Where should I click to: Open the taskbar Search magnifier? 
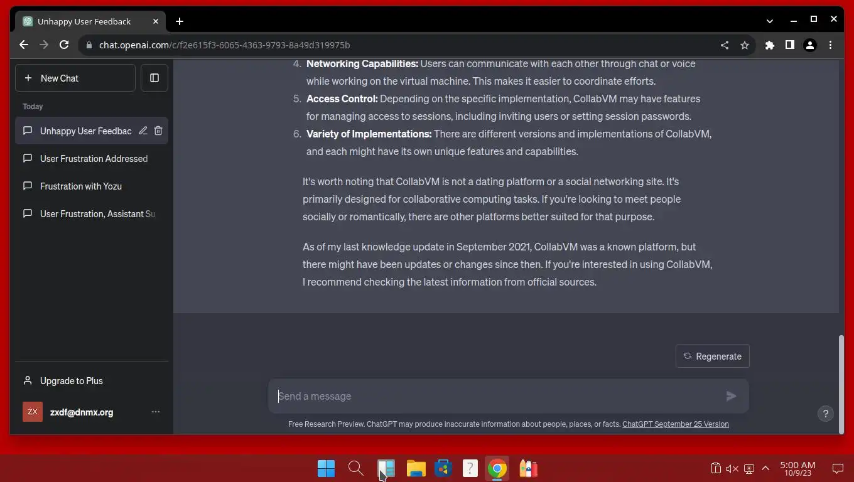pos(355,468)
